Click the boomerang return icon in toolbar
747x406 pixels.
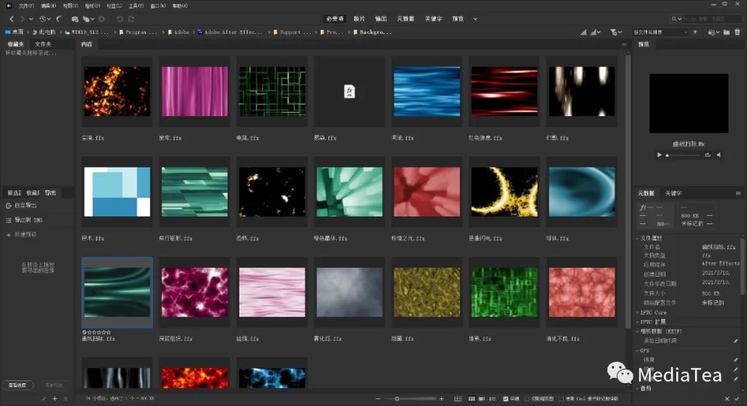59,19
